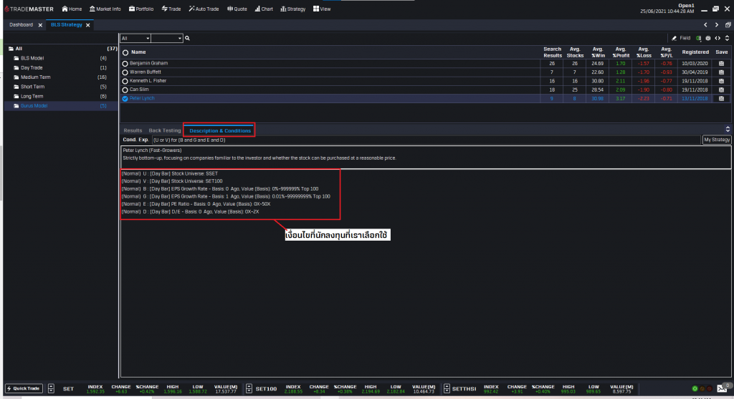Open the Strategy menu
Screen dimensions: 734x399
[293, 9]
